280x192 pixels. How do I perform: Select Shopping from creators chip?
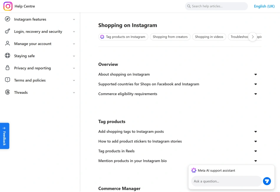tap(170, 37)
